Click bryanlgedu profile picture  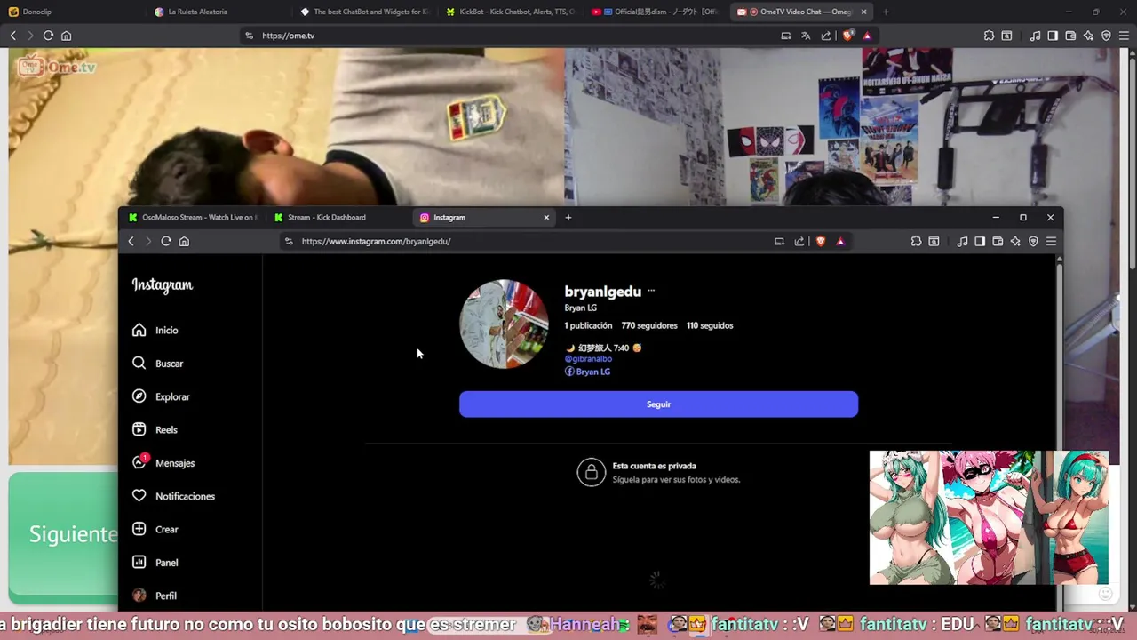click(504, 324)
